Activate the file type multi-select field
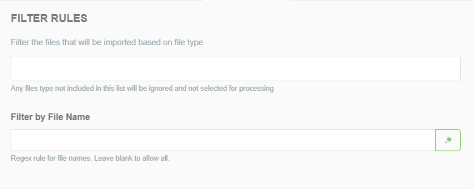Viewport: 476px width, 190px height. pyautogui.click(x=235, y=68)
